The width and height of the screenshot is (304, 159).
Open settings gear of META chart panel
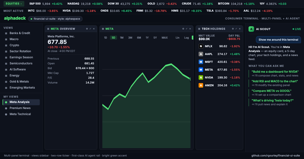pyautogui.click(x=183, y=29)
